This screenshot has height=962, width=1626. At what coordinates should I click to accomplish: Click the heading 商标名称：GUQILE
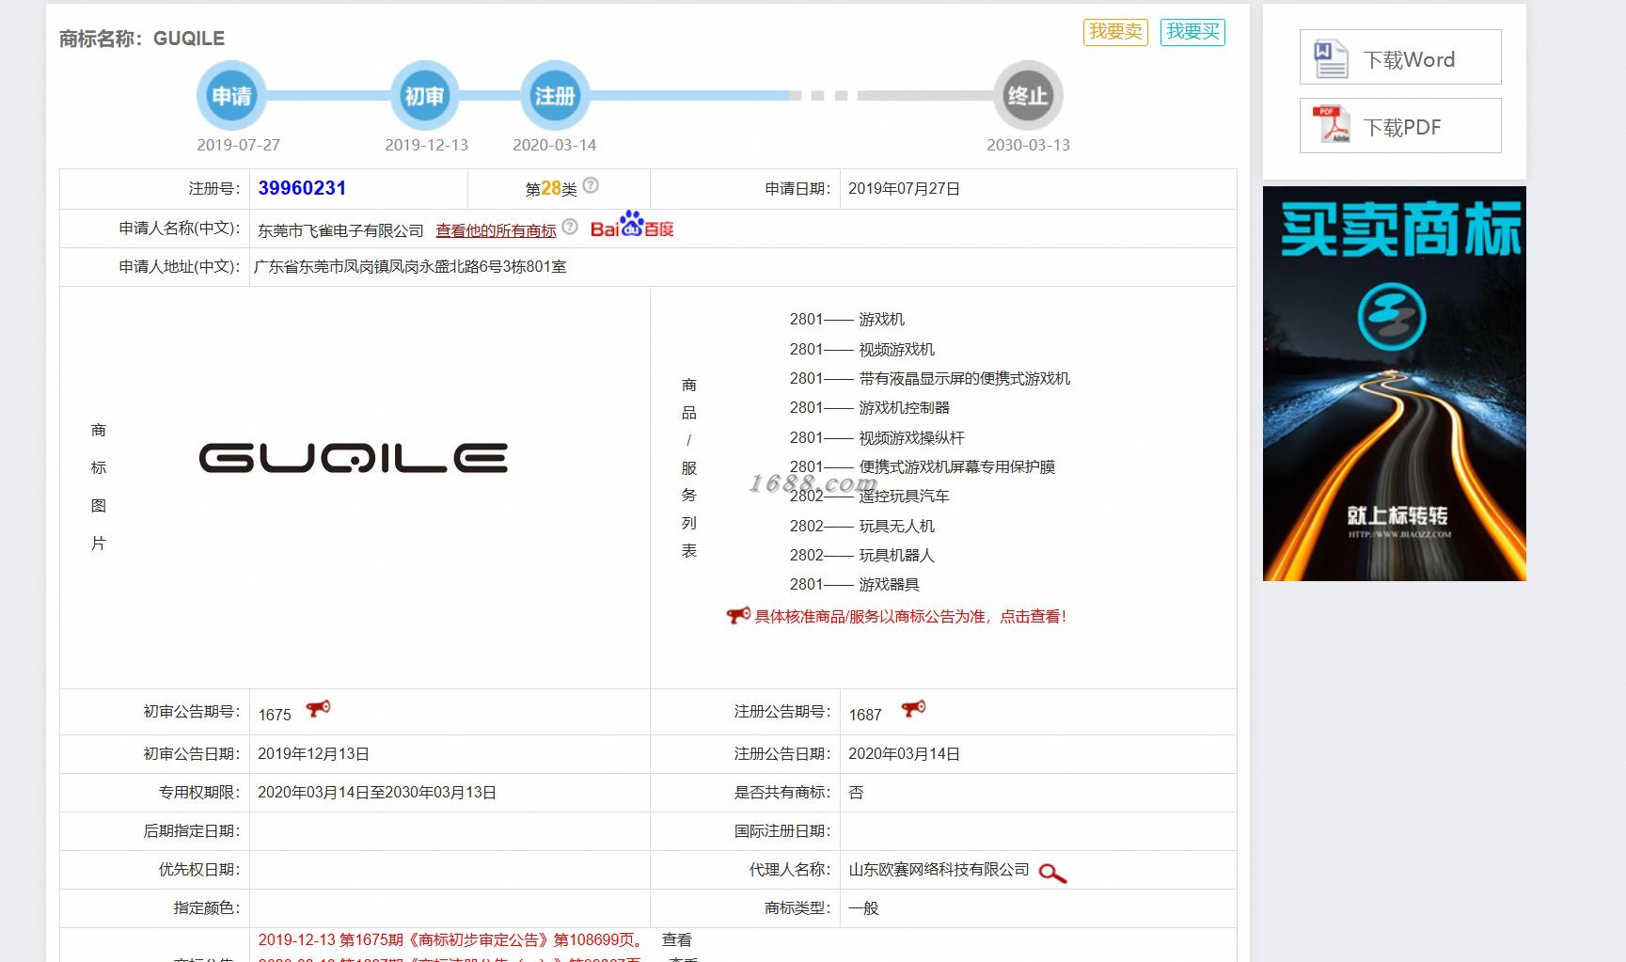142,39
